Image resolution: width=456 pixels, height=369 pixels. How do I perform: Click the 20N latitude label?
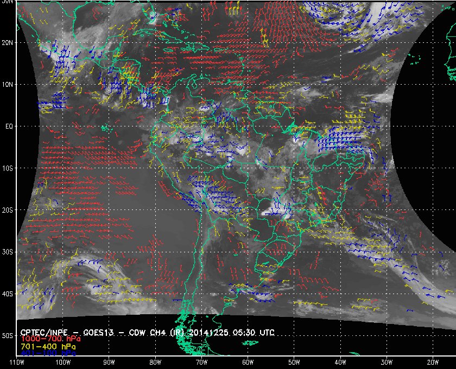coord(7,42)
